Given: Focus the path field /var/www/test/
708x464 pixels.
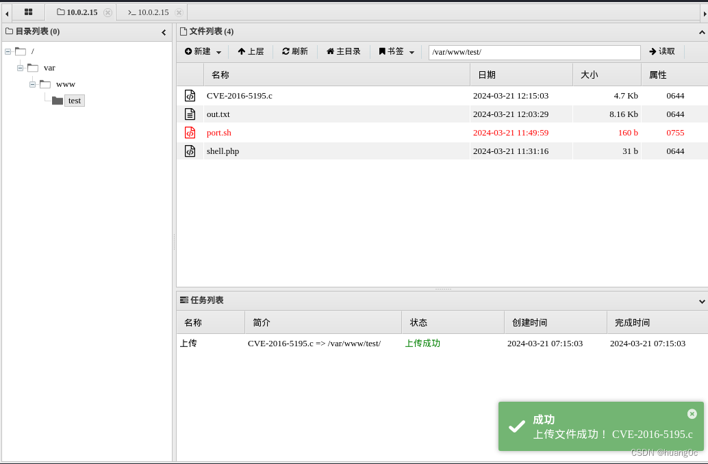Looking at the screenshot, I should pos(535,52).
